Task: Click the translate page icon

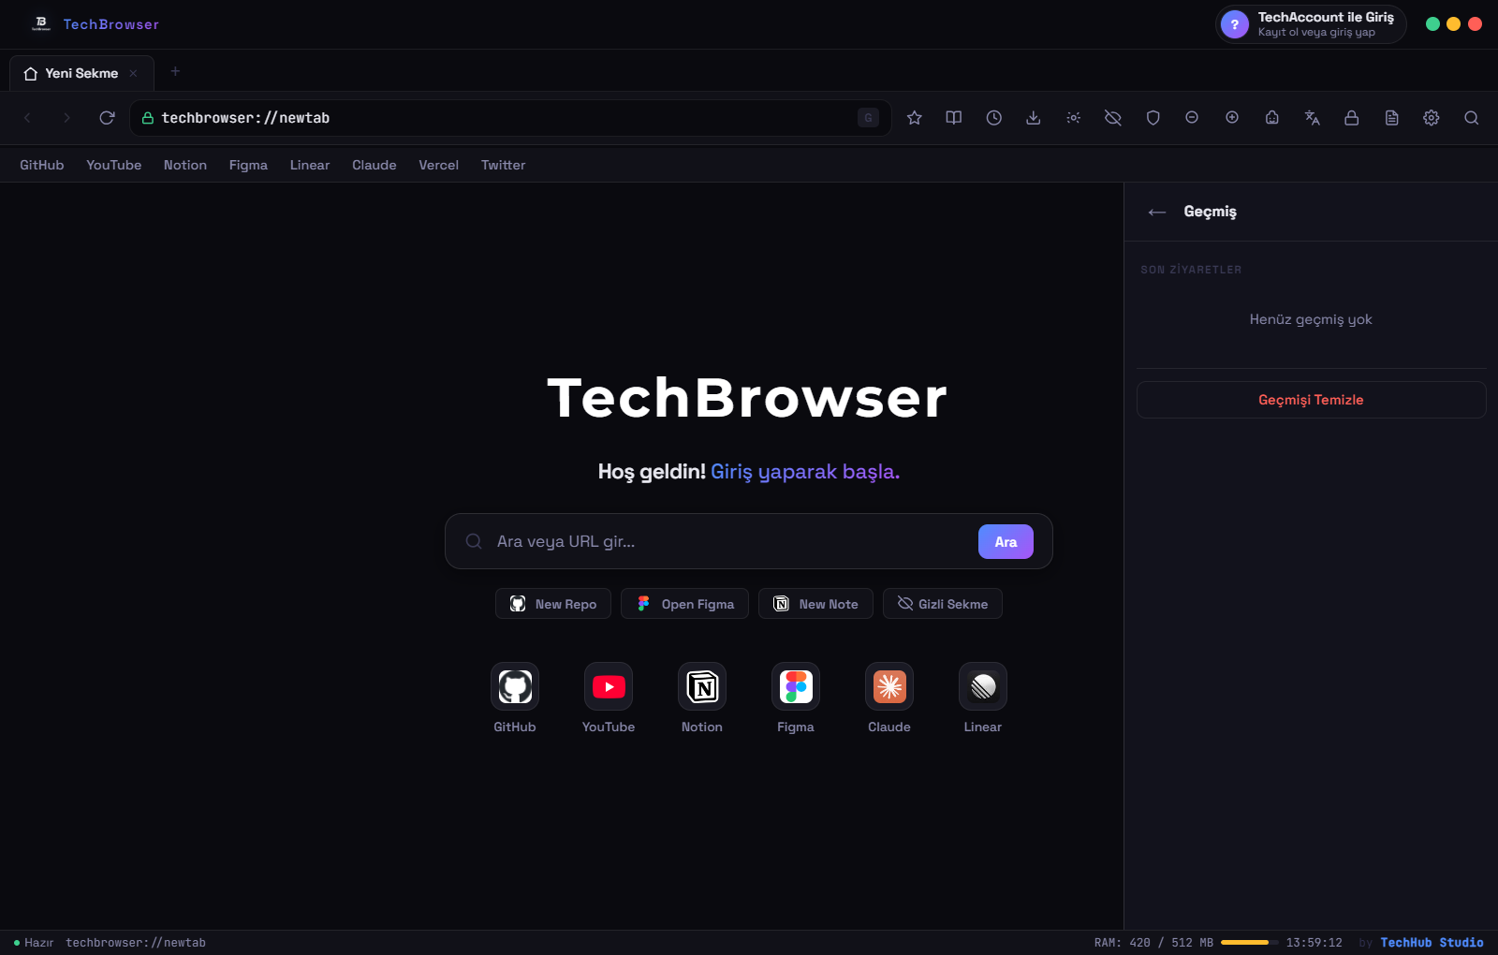Action: click(1313, 118)
